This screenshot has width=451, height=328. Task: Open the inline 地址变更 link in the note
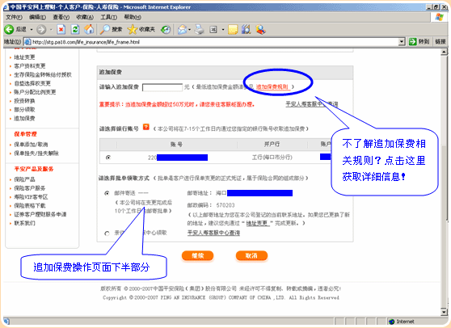tap(258, 223)
